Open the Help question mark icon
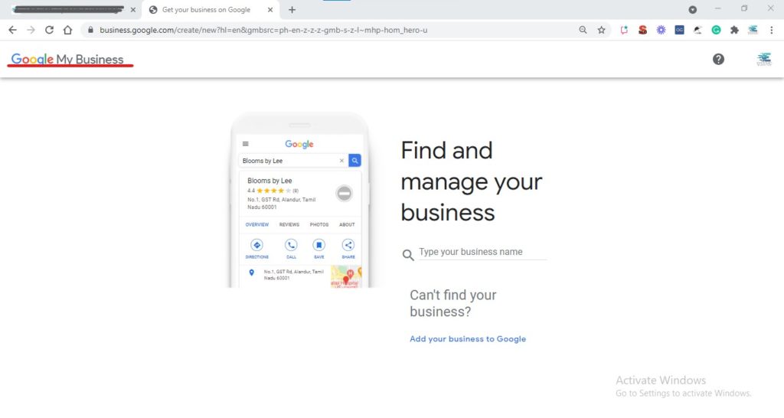The height and width of the screenshot is (418, 784). 718,59
